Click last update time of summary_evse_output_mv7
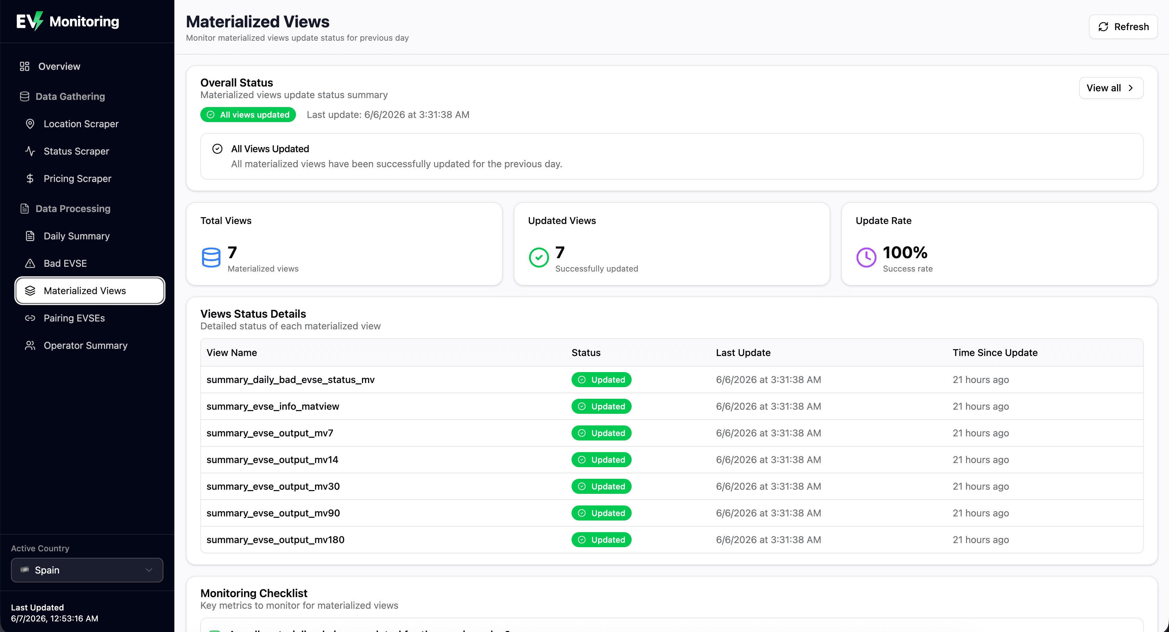The image size is (1169, 632). (768, 433)
